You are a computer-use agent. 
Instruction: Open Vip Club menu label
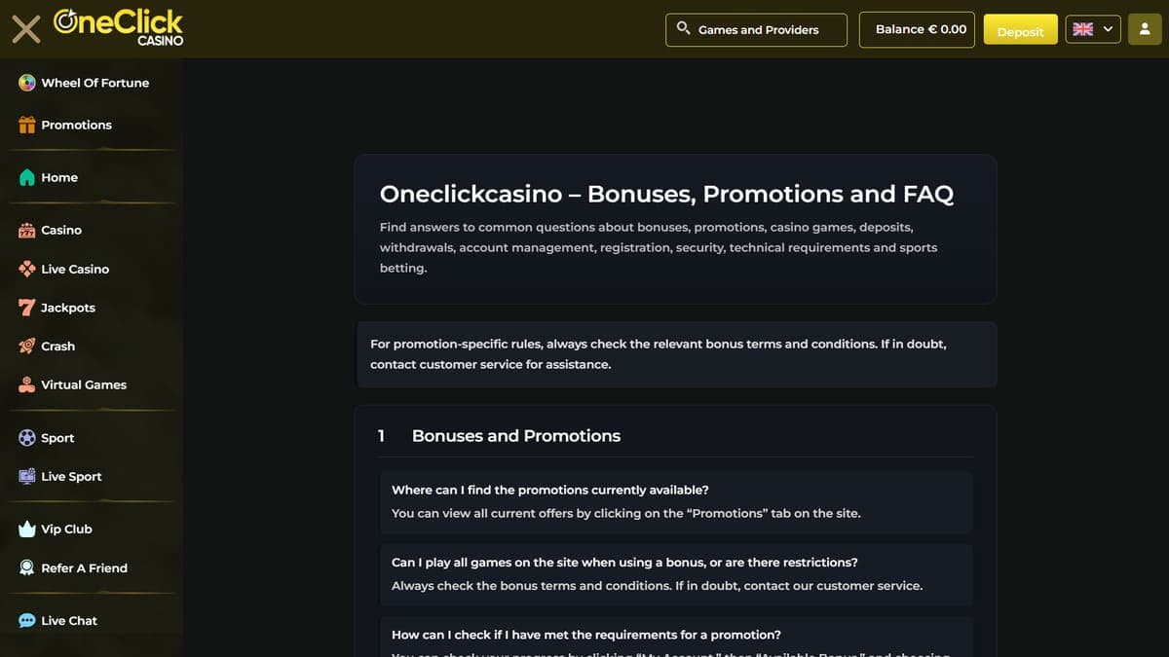(66, 529)
